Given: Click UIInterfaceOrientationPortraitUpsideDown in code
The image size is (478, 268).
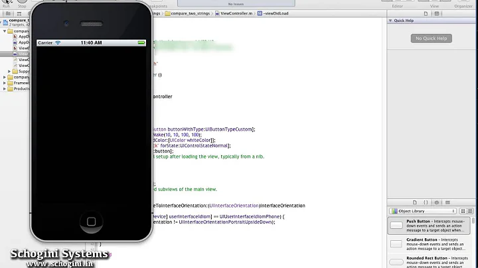Looking at the screenshot, I should tap(225, 222).
